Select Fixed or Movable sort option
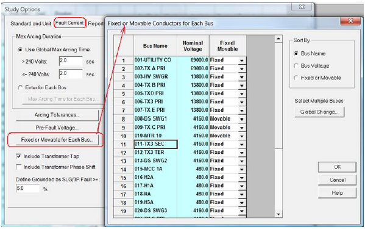 pyautogui.click(x=296, y=78)
